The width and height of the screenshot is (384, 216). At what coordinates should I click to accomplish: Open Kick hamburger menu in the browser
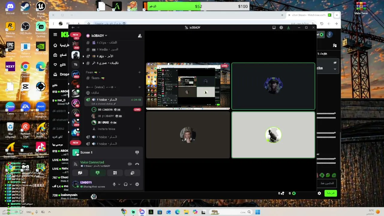point(55,35)
